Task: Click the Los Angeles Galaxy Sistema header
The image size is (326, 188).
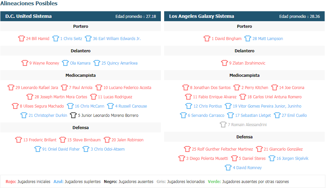Action: point(201,16)
